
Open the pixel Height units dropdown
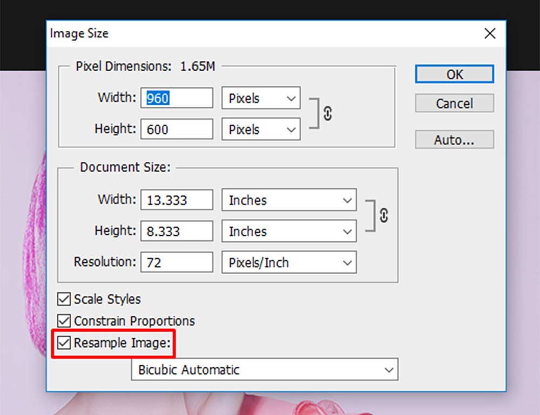pos(261,130)
